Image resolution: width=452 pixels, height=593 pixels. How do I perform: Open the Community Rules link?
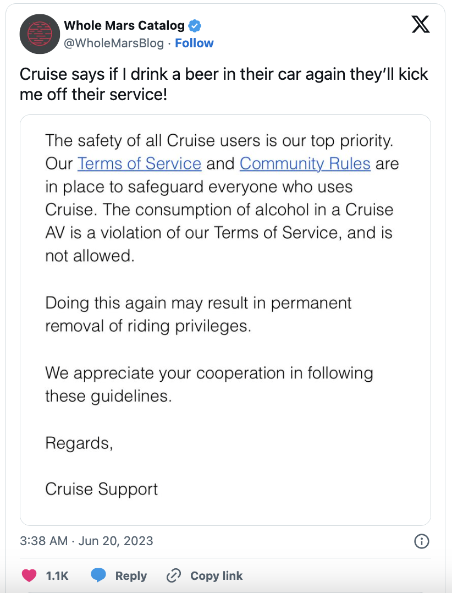click(305, 163)
